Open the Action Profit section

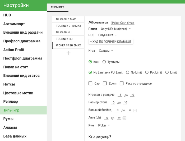pyautogui.click(x=23, y=50)
